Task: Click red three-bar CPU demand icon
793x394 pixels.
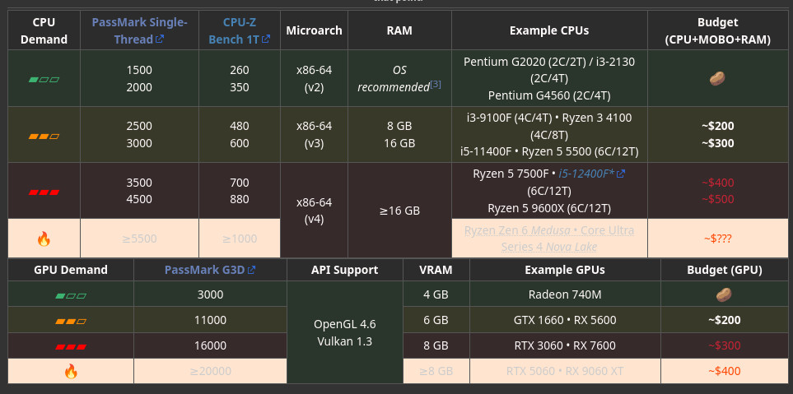Action: 44,192
